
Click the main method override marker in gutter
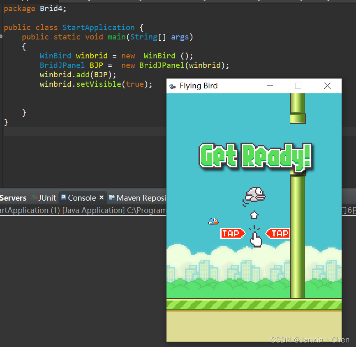[x=1, y=36]
